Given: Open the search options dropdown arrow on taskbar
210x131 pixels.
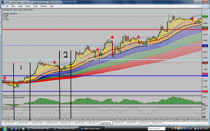Looking at the screenshot, I should point(167,128).
